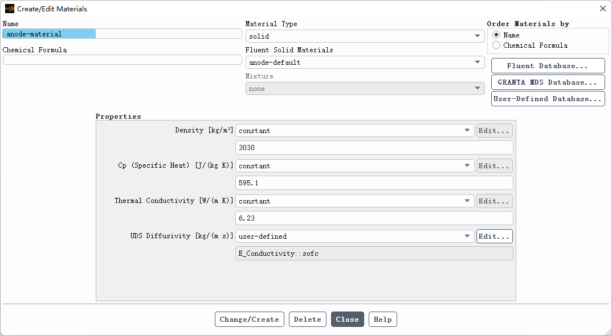The width and height of the screenshot is (612, 336).
Task: Click the Density value field showing 3030
Action: point(374,148)
